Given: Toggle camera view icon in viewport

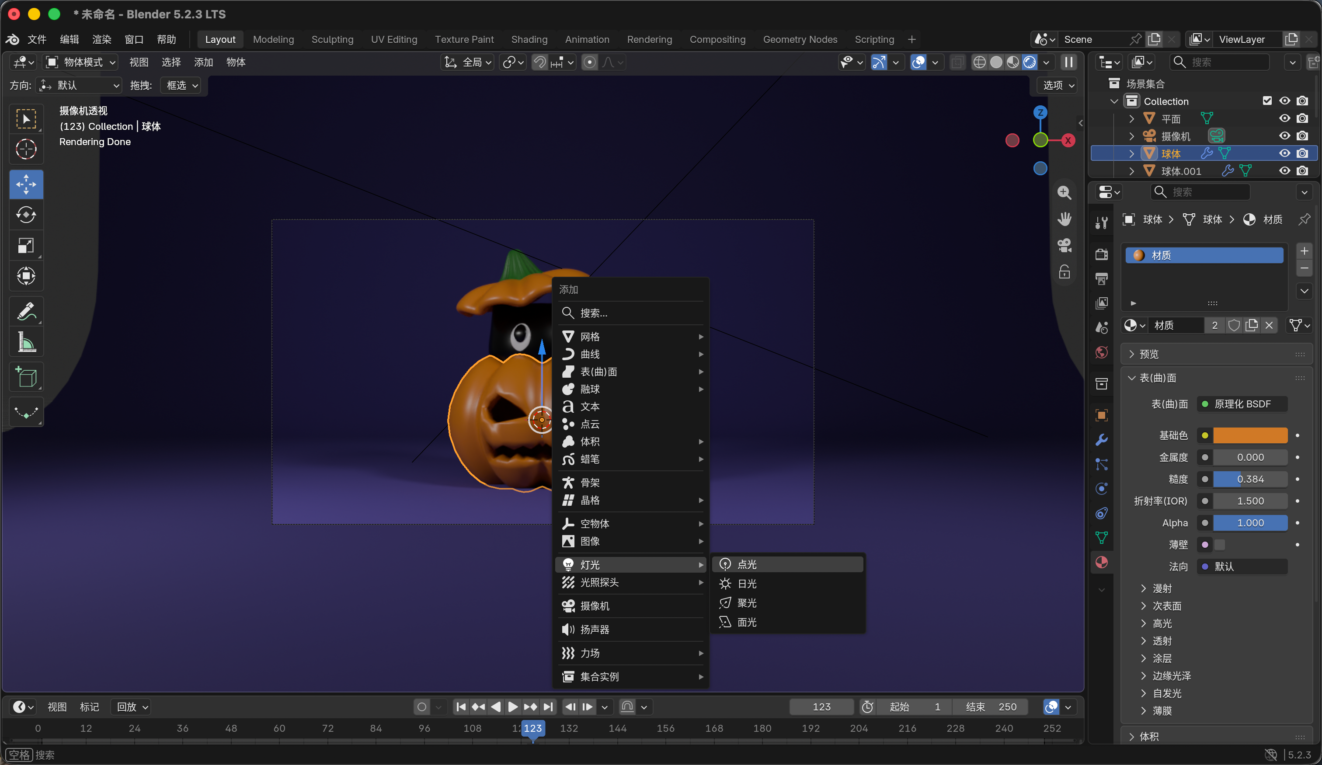Looking at the screenshot, I should pos(1065,245).
